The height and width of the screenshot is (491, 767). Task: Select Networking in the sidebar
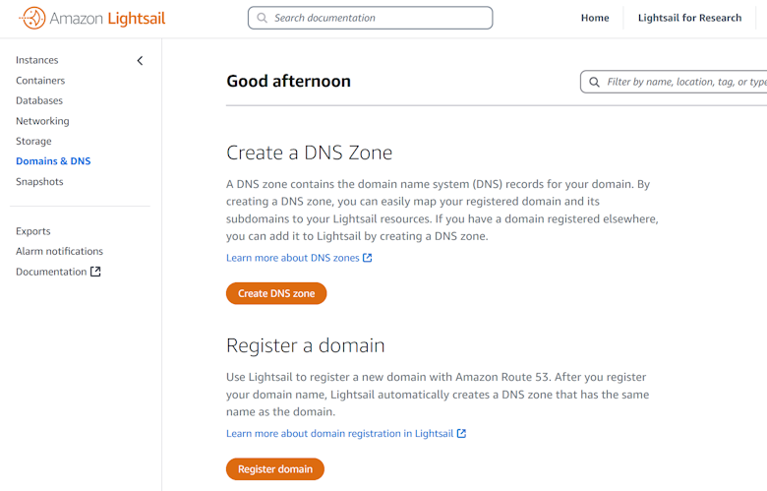42,121
